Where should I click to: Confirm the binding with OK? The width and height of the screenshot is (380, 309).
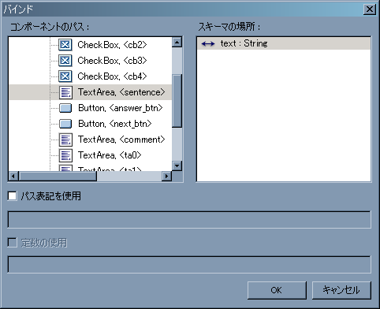pos(277,290)
